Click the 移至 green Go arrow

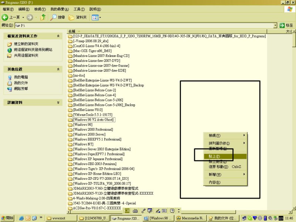click(282, 25)
